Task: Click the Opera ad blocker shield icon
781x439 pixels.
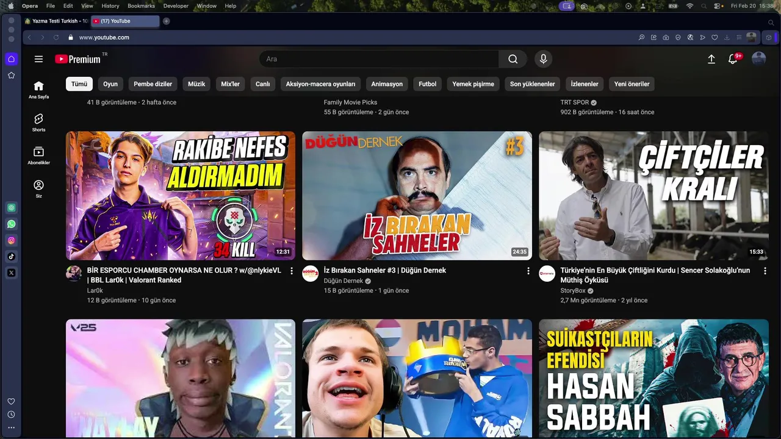Action: [x=678, y=37]
